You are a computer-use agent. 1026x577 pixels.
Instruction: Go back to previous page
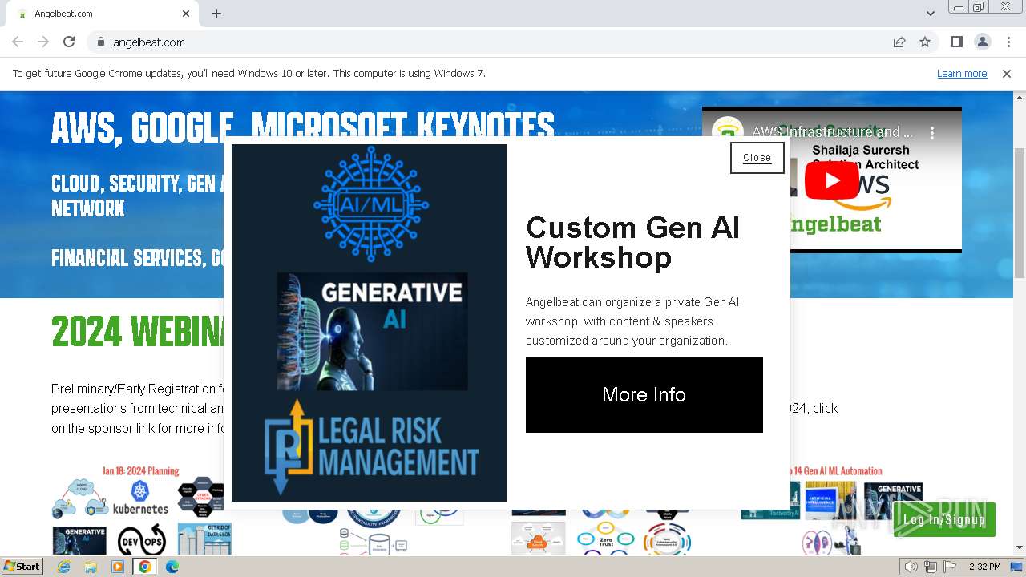point(18,42)
